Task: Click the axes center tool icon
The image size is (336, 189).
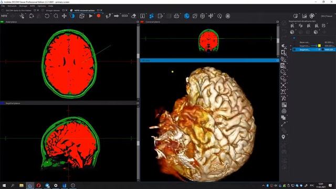Action: [x=211, y=16]
